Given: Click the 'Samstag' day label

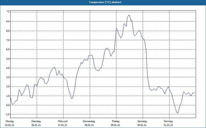Looking at the screenshot, I should pos(142,121).
